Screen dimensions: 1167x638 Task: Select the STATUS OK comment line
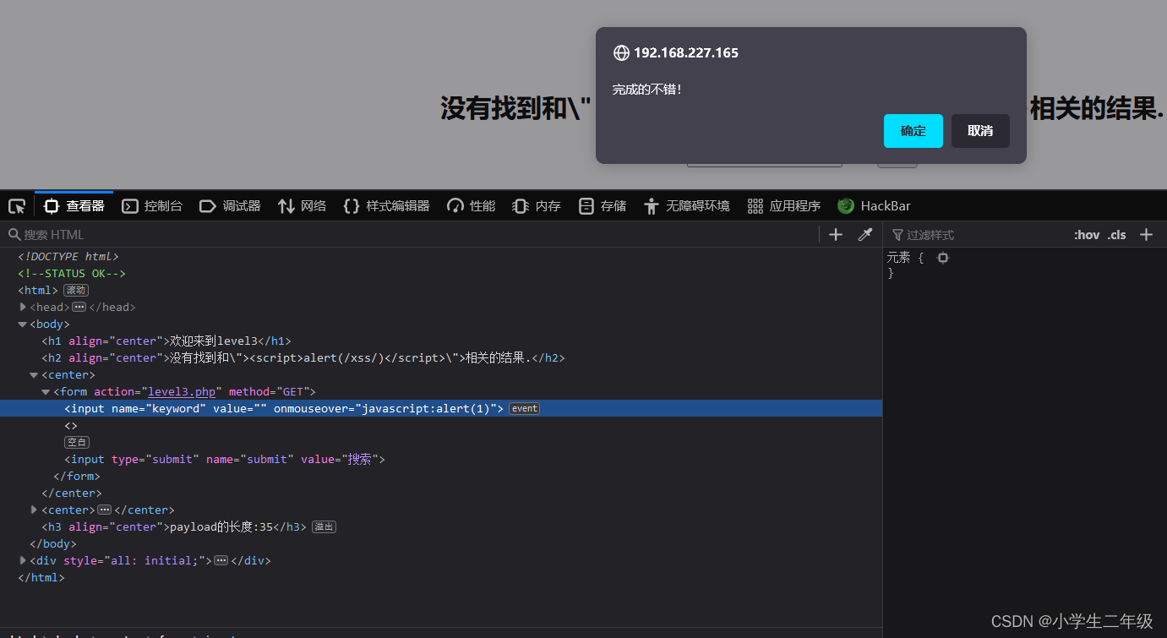(x=72, y=273)
